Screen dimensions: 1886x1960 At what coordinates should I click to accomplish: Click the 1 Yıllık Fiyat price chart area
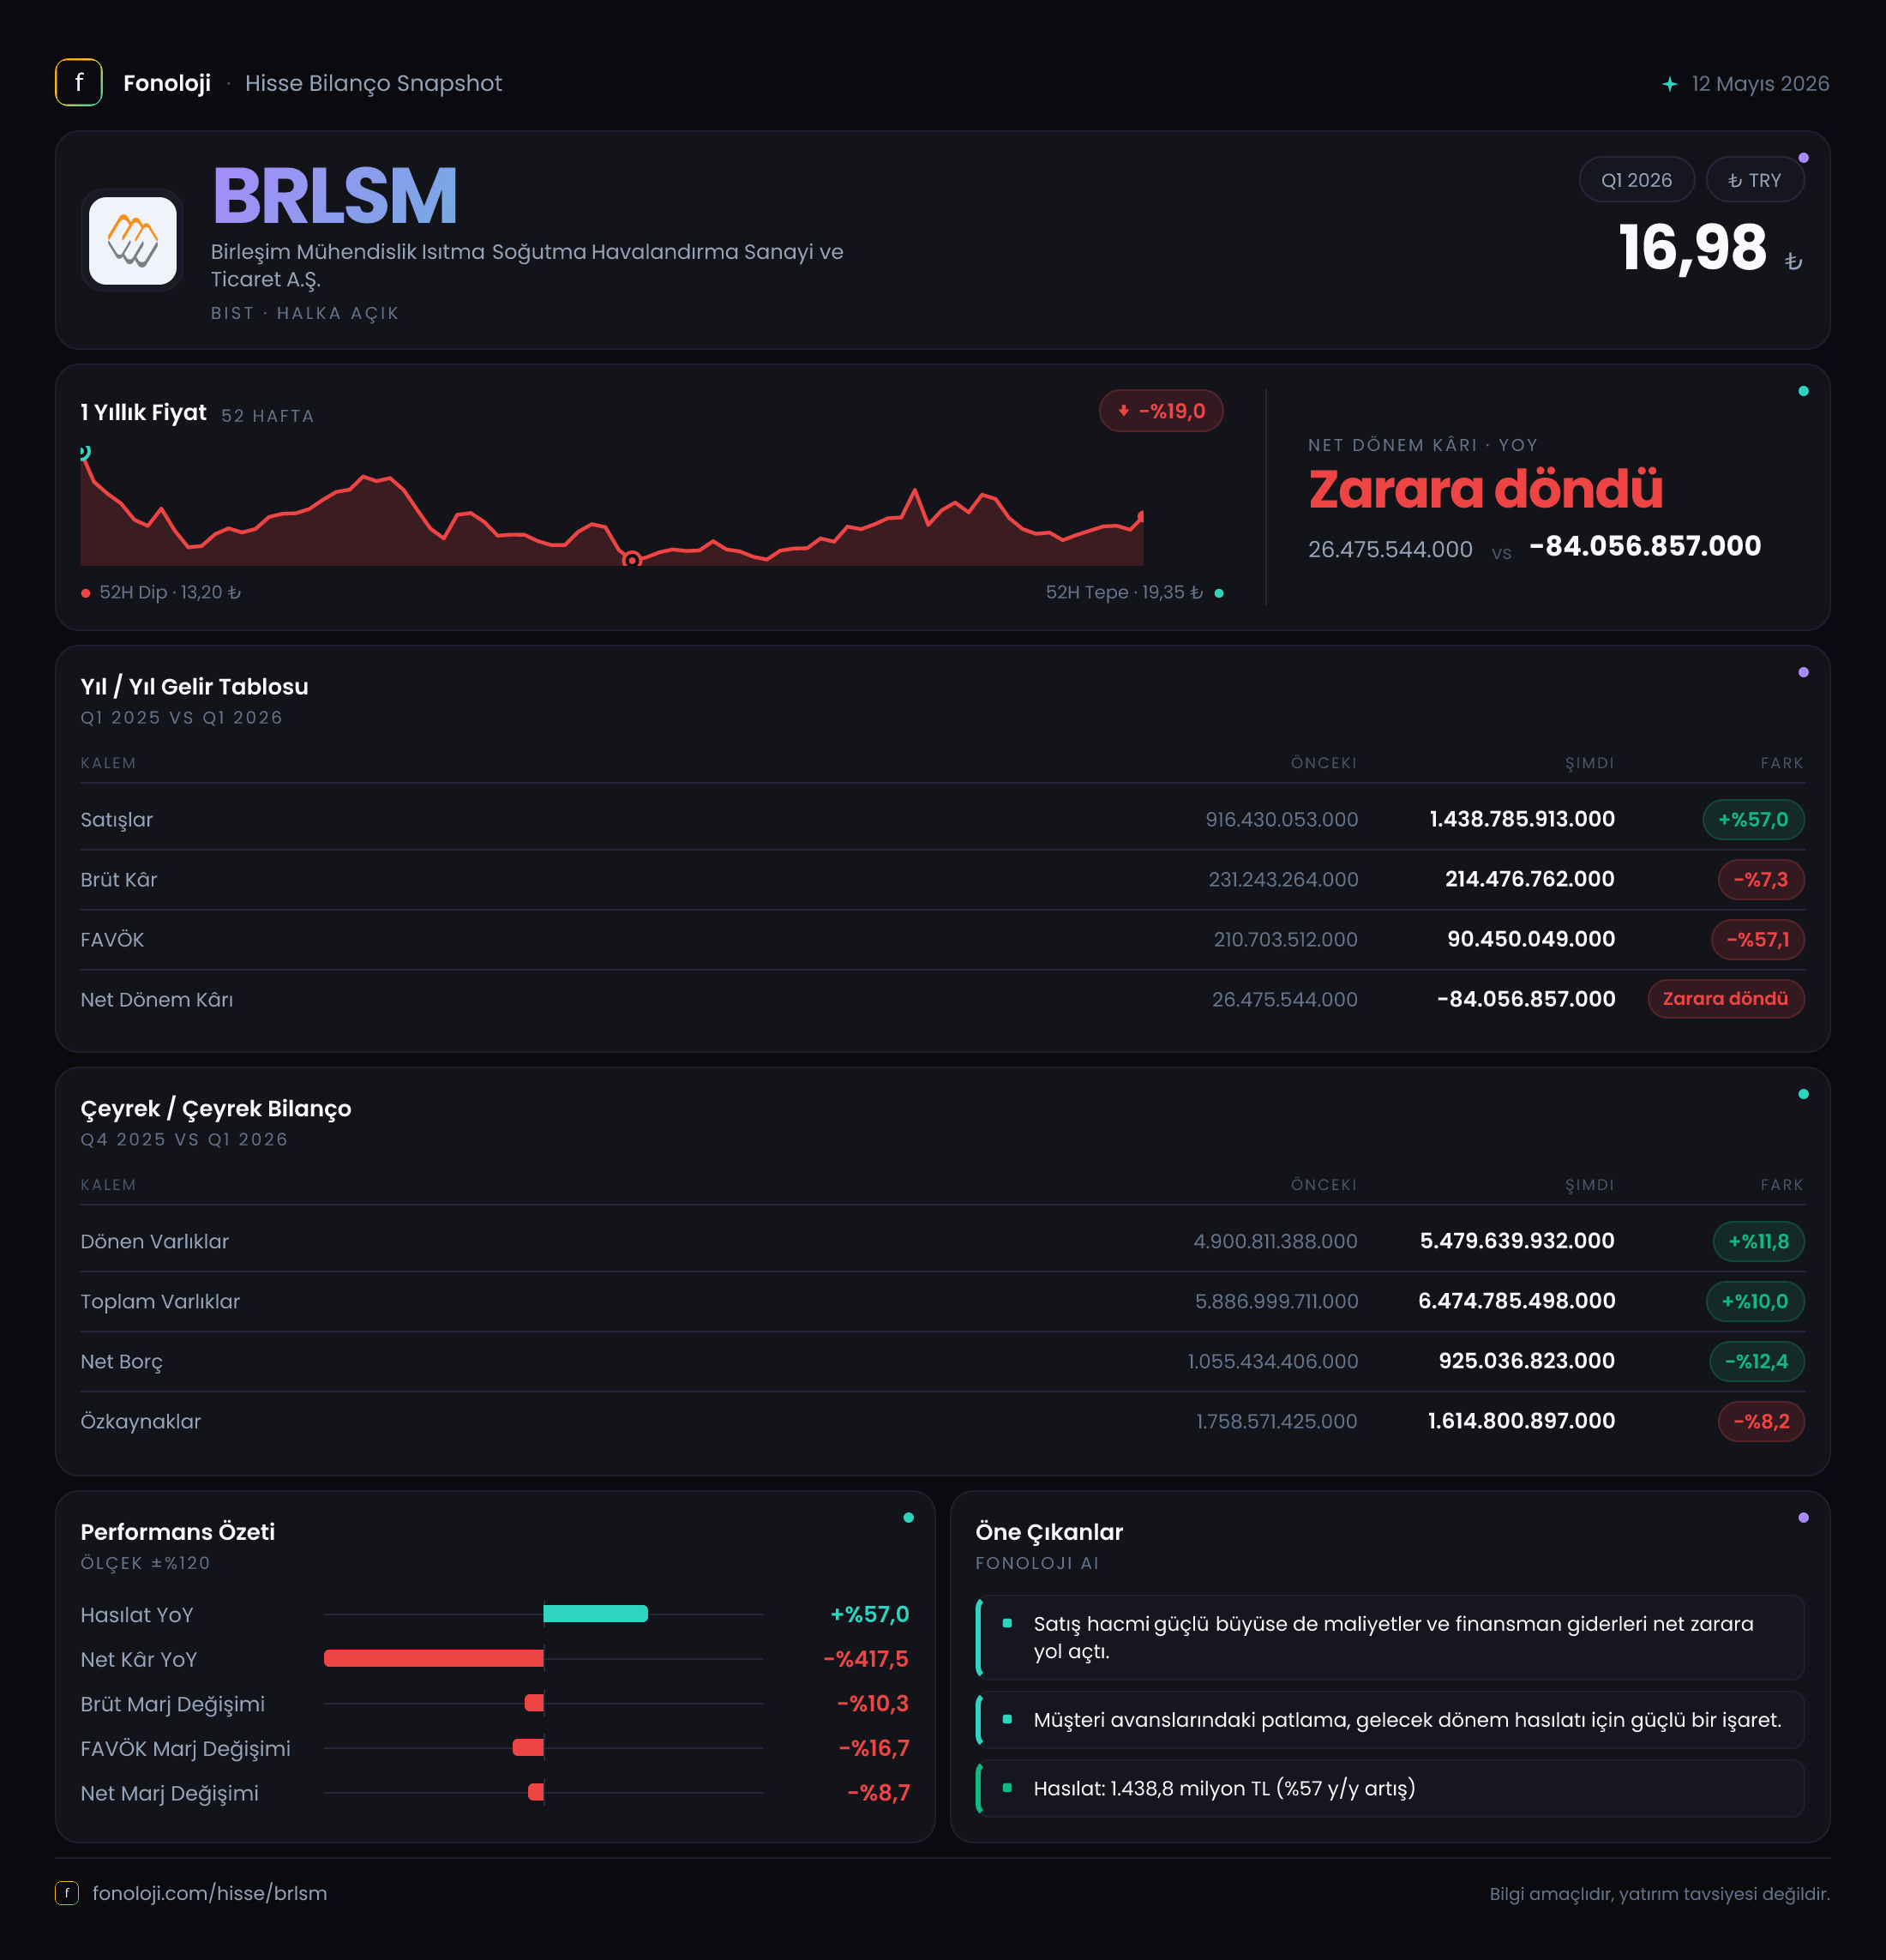(611, 506)
